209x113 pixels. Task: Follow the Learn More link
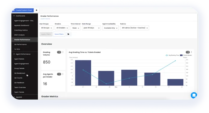pos(45,19)
